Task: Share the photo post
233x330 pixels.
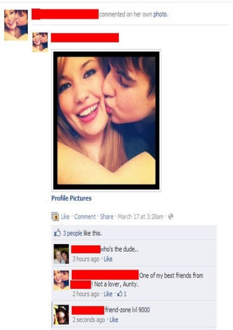Action: (107, 217)
